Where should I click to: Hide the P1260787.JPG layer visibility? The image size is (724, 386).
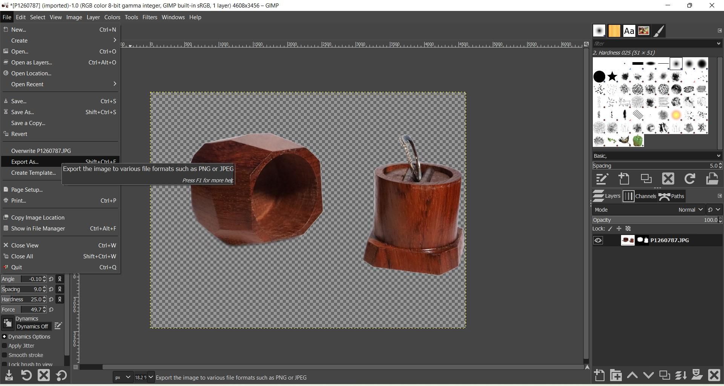[x=598, y=240]
